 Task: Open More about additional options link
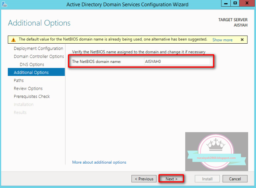click(99, 162)
